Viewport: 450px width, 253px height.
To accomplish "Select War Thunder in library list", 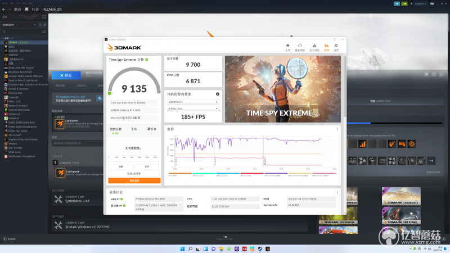I will click(24, 148).
